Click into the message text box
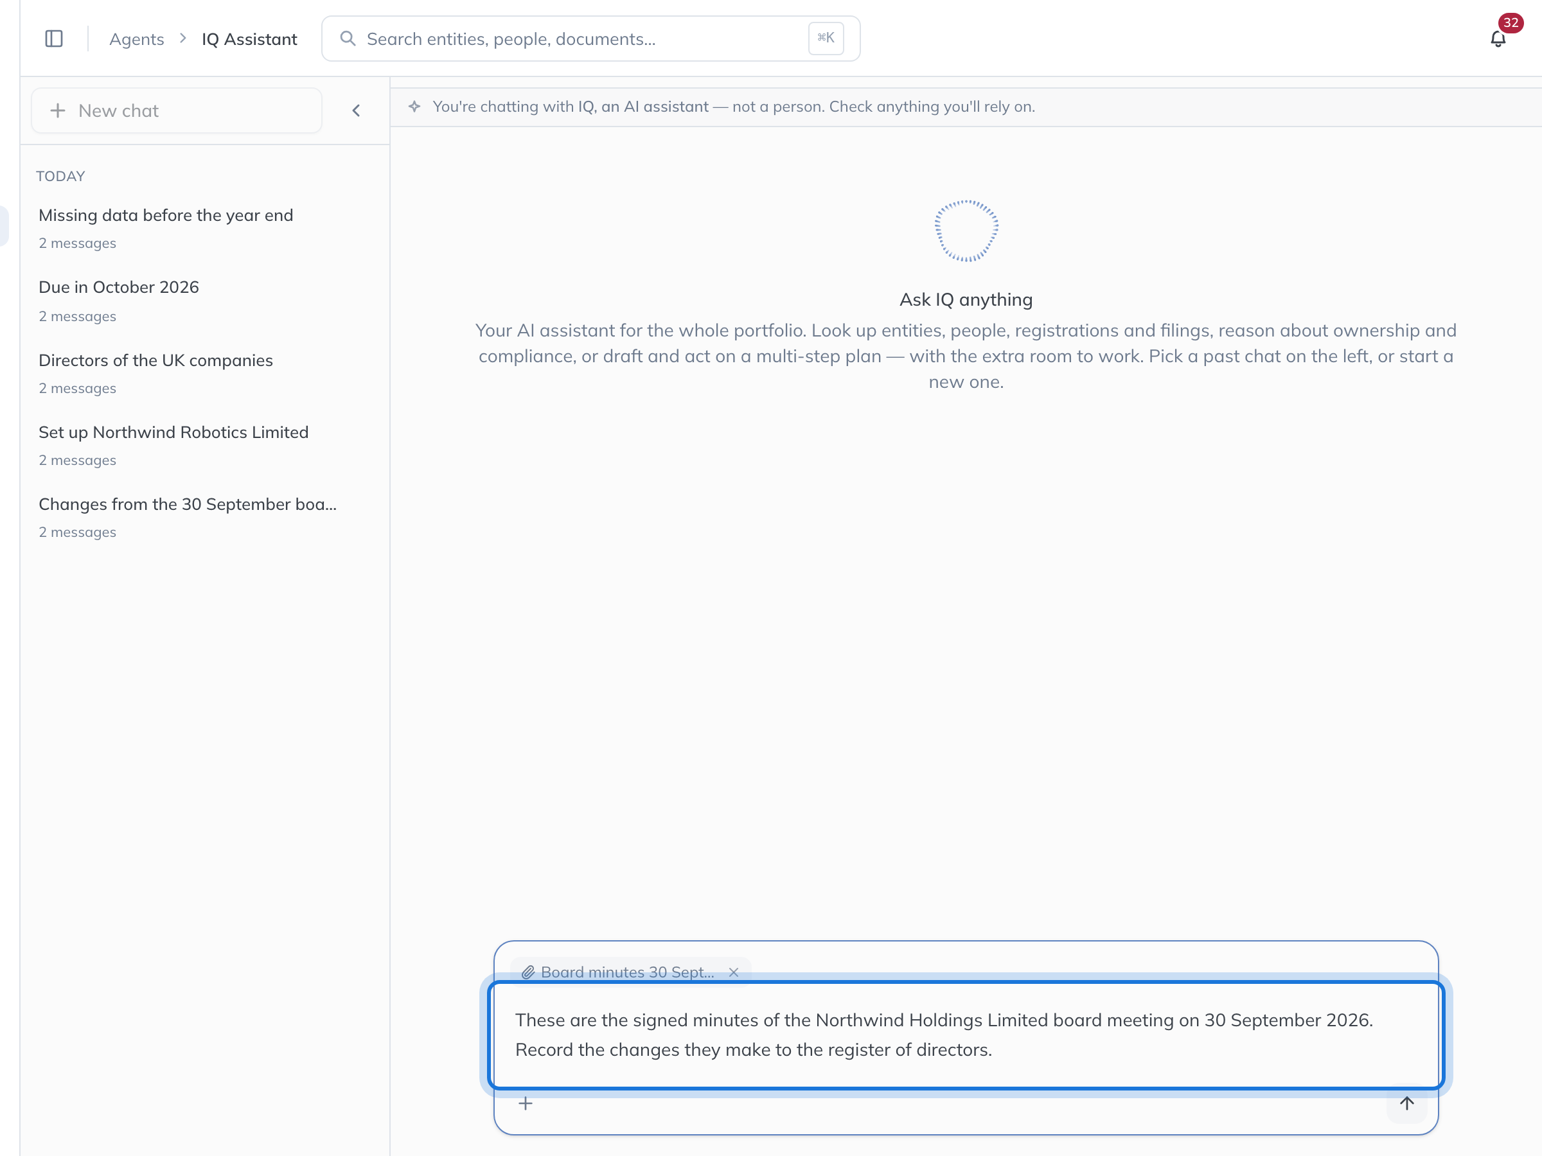 point(966,1035)
